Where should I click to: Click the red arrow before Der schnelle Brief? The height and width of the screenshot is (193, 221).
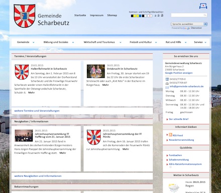point(167,119)
